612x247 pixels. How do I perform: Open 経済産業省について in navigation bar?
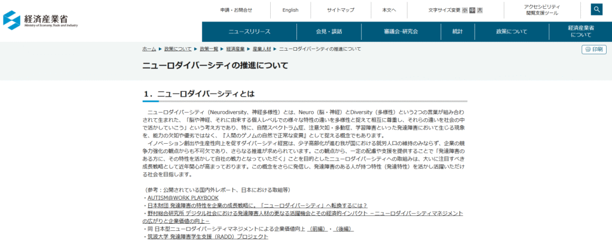tap(581, 32)
